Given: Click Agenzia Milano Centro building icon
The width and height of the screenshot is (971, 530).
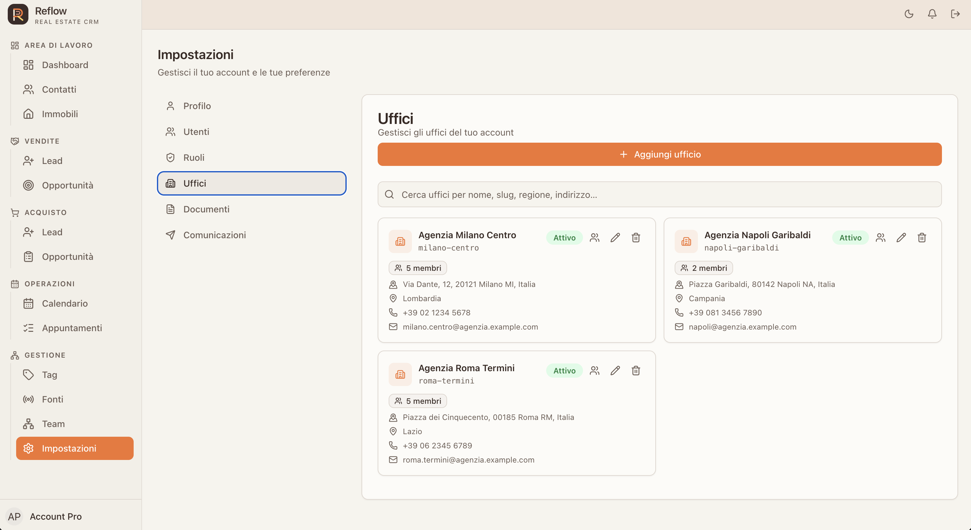Looking at the screenshot, I should point(400,241).
